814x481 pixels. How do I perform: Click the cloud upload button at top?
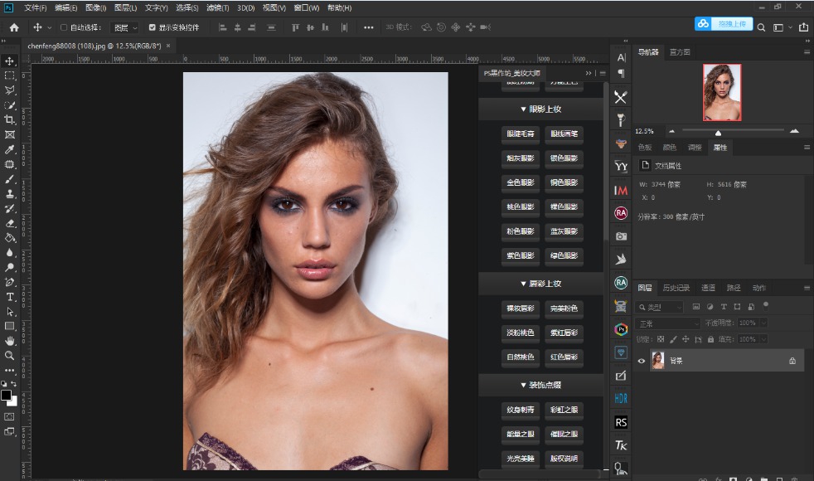(724, 24)
